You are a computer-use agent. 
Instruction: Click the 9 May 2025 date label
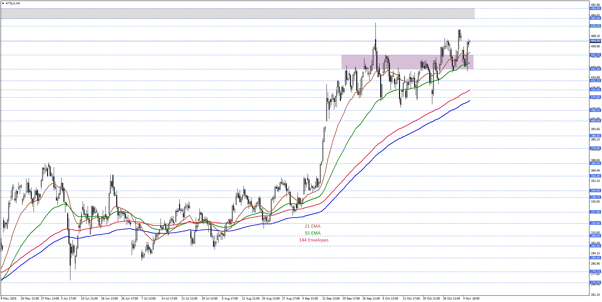[9, 299]
